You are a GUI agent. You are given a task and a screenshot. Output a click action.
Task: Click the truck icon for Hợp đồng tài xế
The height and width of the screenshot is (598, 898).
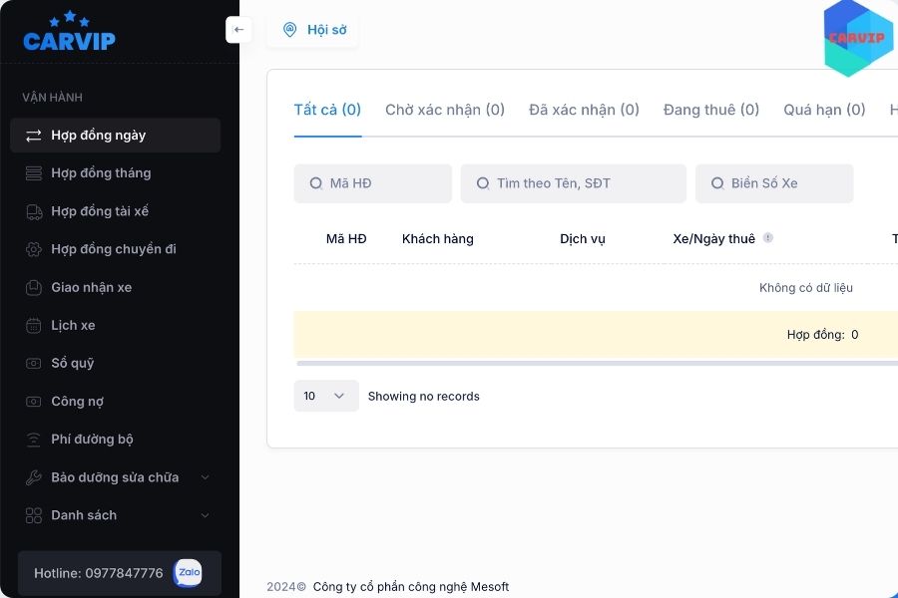tap(34, 211)
